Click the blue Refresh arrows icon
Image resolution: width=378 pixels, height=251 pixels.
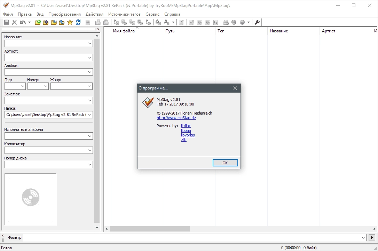78,22
